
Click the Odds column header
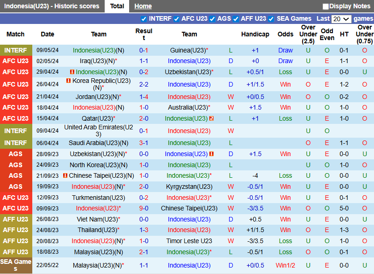pos(285,35)
